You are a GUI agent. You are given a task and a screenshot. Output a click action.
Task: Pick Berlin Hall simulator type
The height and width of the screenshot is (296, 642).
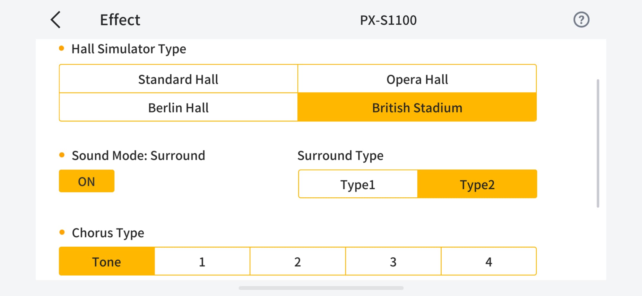[x=178, y=108]
